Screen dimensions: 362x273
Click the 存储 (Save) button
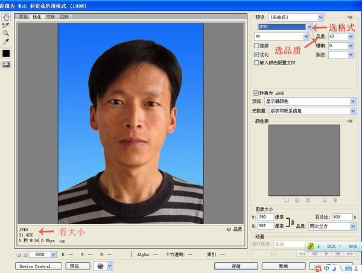(x=235, y=266)
